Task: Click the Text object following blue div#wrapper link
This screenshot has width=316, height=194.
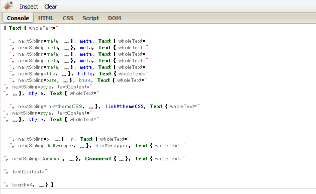Action: click(x=141, y=146)
